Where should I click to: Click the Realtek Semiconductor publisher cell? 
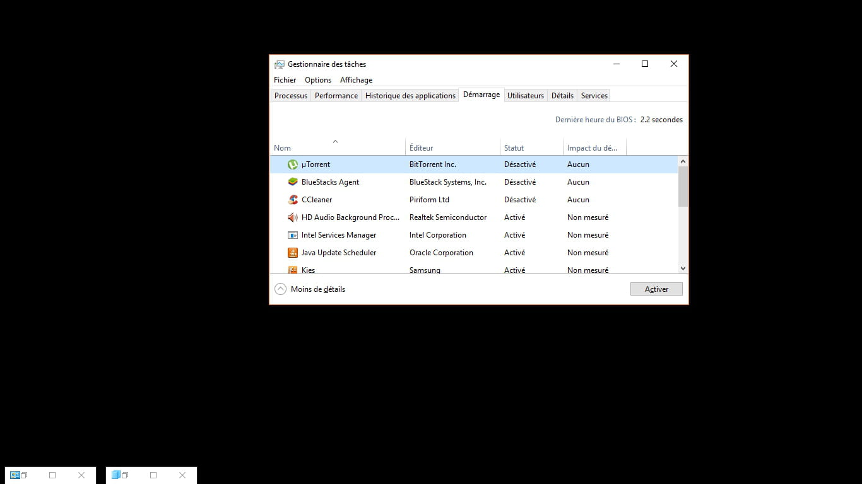(x=448, y=217)
